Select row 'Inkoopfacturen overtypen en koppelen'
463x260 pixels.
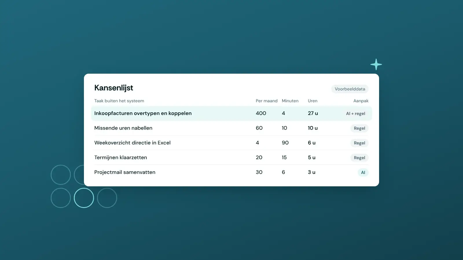[x=231, y=113]
